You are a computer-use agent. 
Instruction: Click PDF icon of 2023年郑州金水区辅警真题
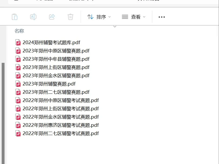coord(18,75)
